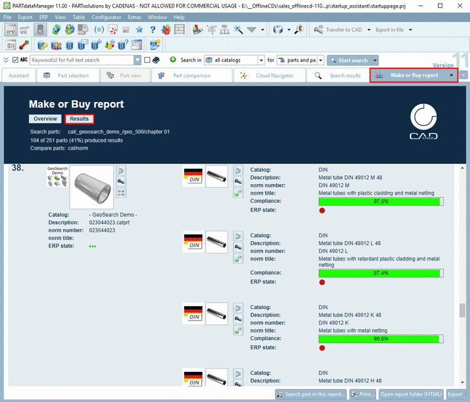Screen dimensions: 470x402
Task: Click the Results button in report header
Action: (80, 118)
